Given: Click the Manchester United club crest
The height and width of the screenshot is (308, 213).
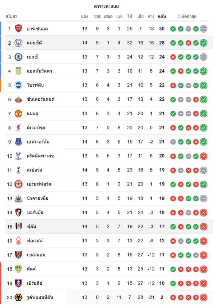Looking at the screenshot, I should click(19, 114).
